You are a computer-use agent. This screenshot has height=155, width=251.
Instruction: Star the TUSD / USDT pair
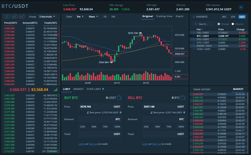click(x=194, y=49)
